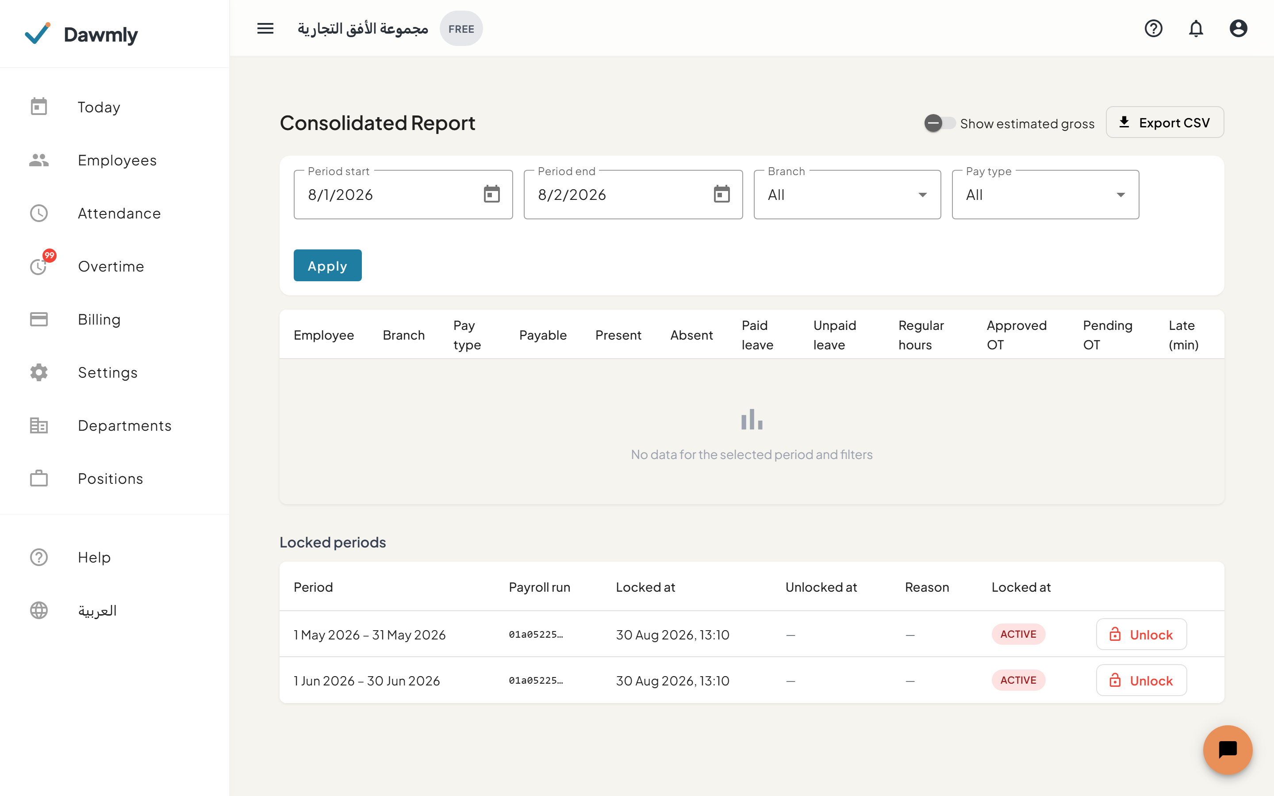Screen dimensions: 1274x796
Task: Export report with Export CSV
Action: click(x=1164, y=122)
